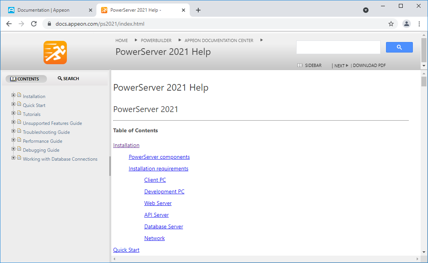Expand the Unsupported Features Guide node

click(x=13, y=122)
